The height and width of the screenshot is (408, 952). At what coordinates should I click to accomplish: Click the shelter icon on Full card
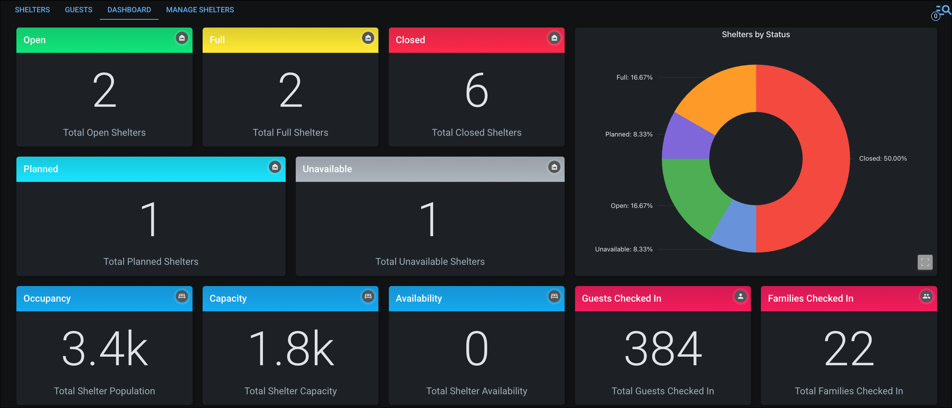coord(368,38)
